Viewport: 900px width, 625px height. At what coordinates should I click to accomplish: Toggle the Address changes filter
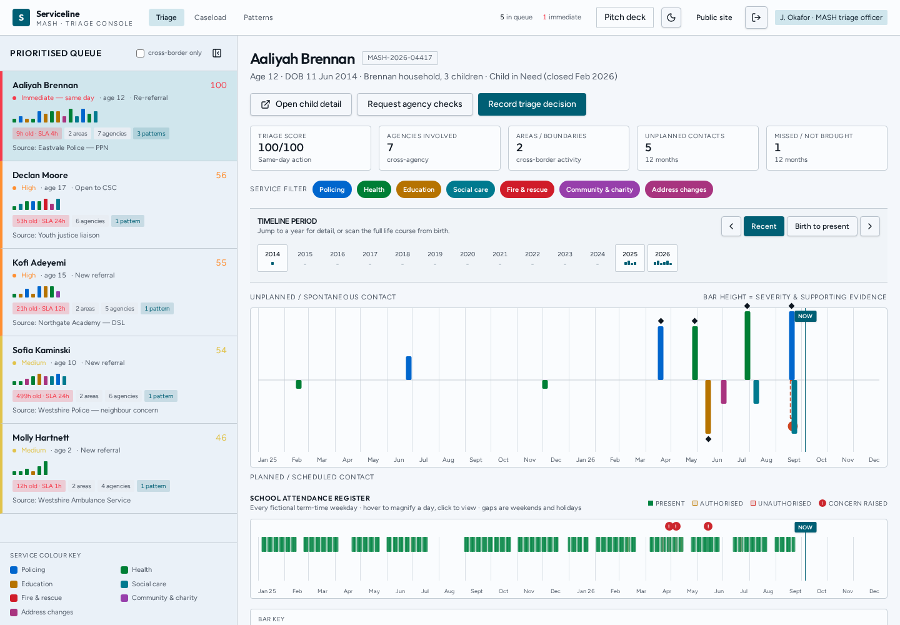(x=679, y=189)
